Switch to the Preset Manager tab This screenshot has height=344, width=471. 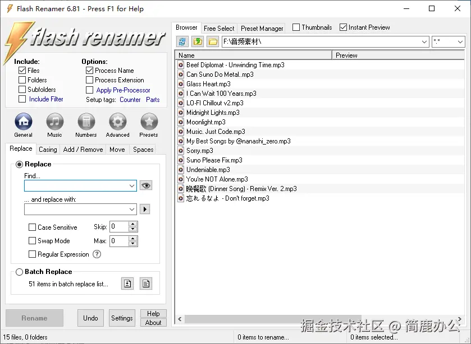pos(262,29)
